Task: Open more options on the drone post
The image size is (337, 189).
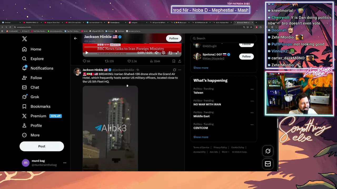Action: (x=180, y=70)
